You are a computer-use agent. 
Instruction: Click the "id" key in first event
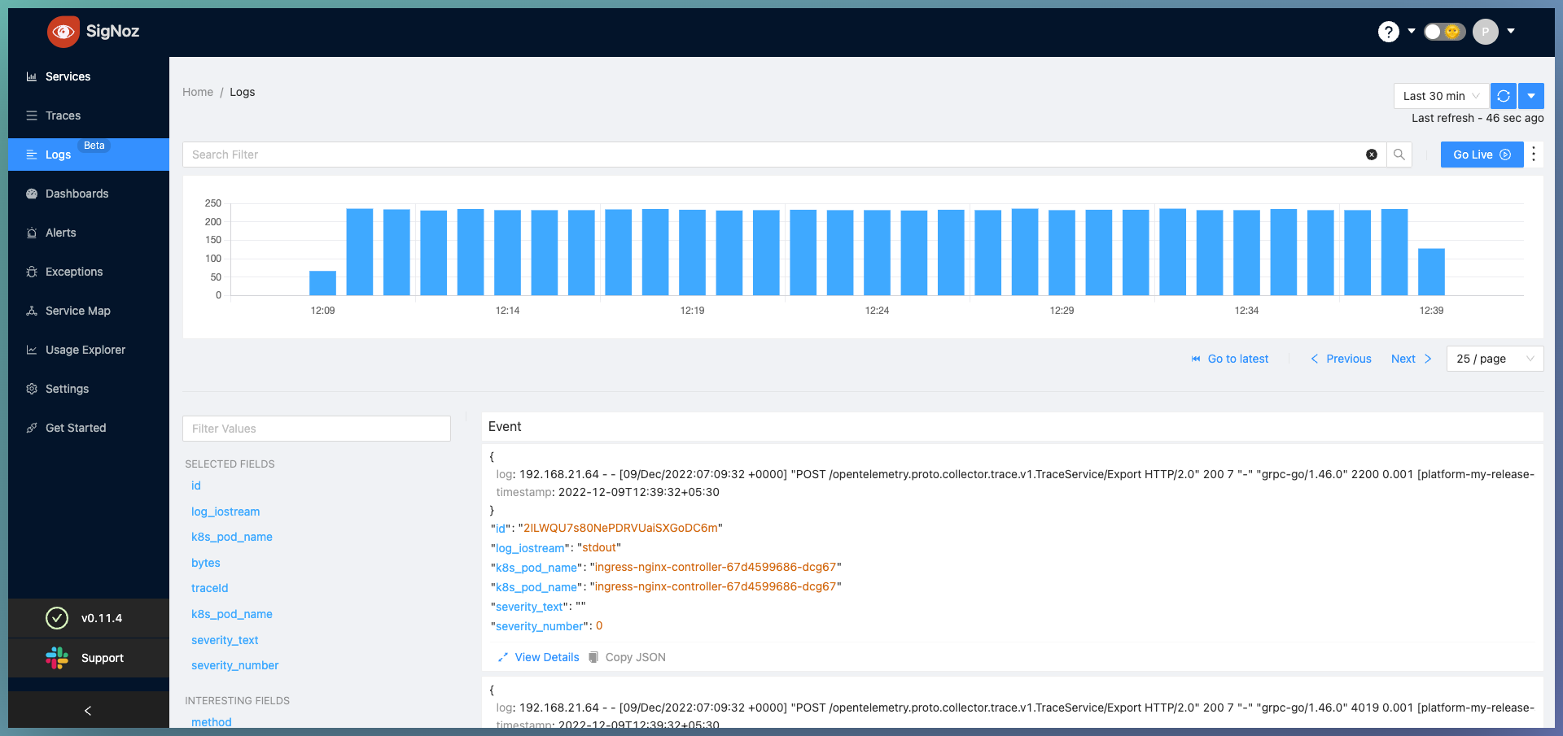[x=501, y=529]
